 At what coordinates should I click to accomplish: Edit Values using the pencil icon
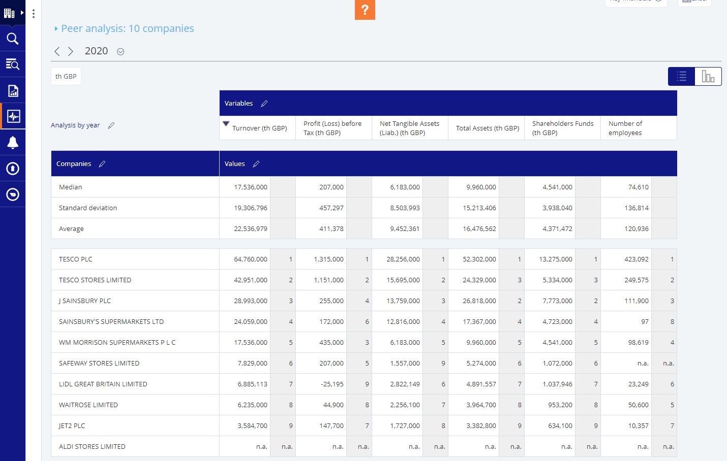coord(256,164)
